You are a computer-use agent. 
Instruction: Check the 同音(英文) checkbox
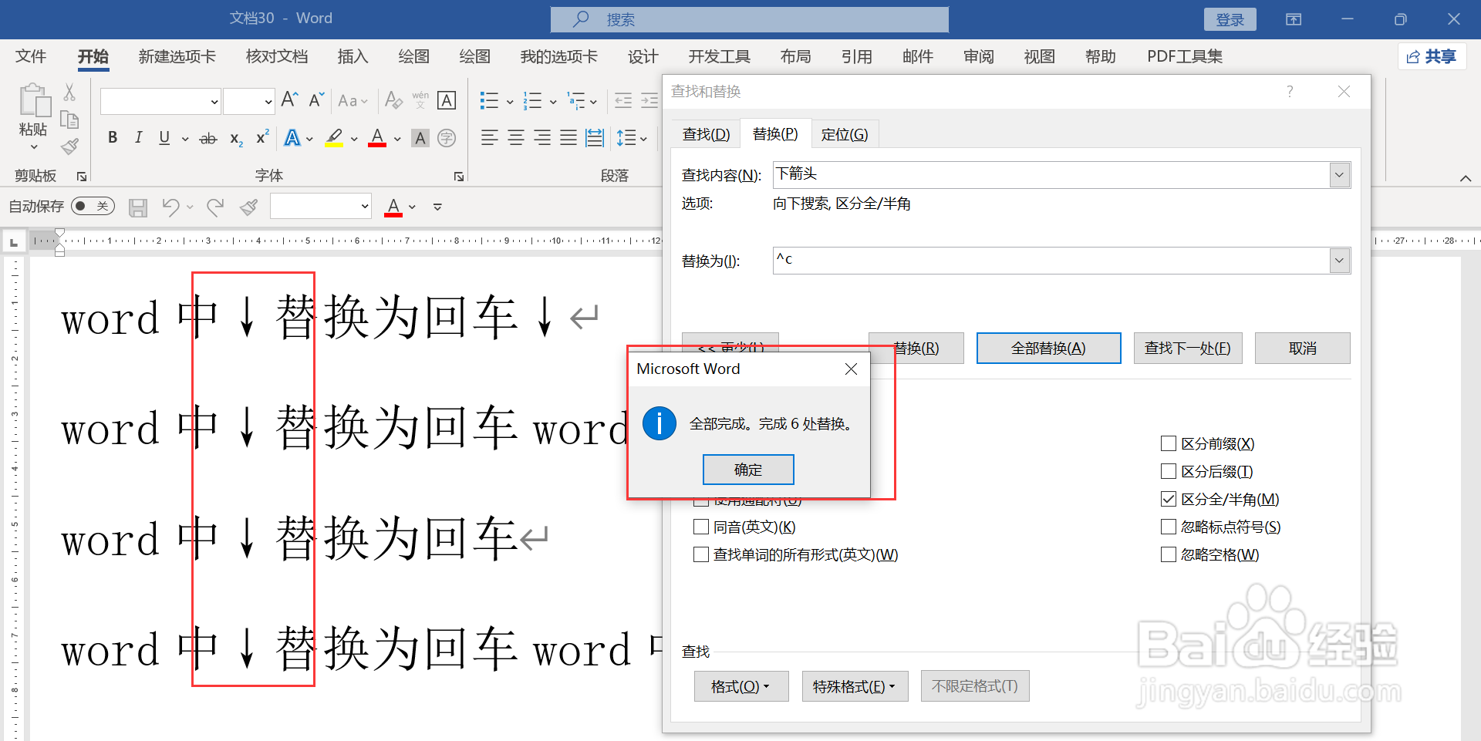tap(701, 527)
